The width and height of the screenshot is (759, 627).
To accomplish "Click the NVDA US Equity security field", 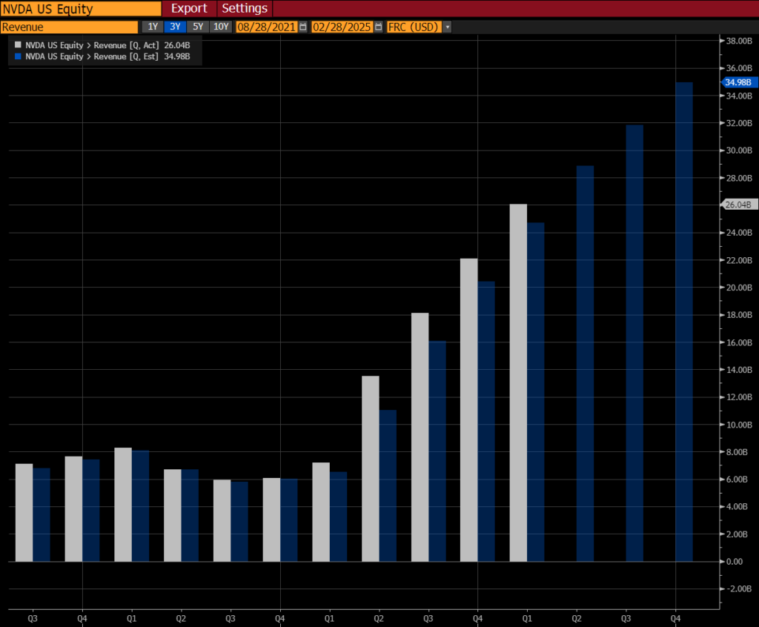I will (81, 9).
